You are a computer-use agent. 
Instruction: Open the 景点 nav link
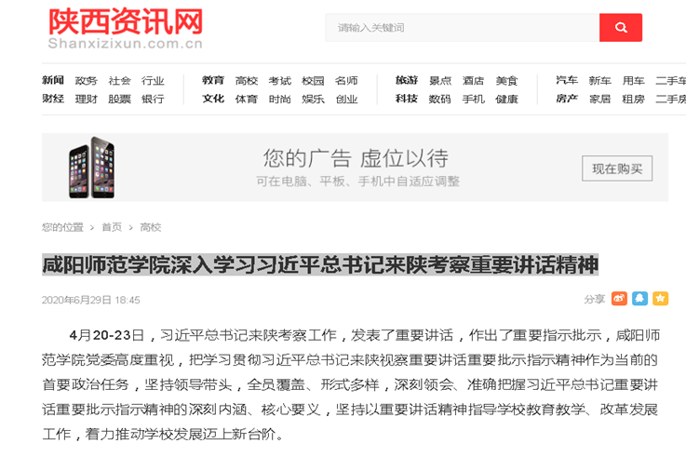point(440,80)
